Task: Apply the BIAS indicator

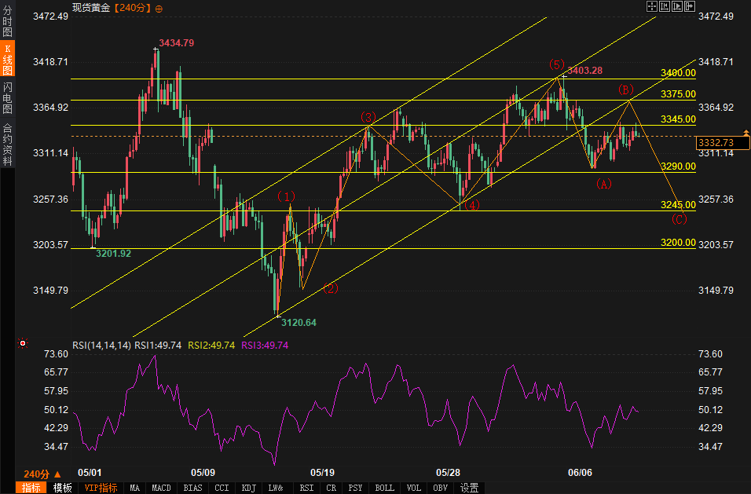Action: pos(192,488)
